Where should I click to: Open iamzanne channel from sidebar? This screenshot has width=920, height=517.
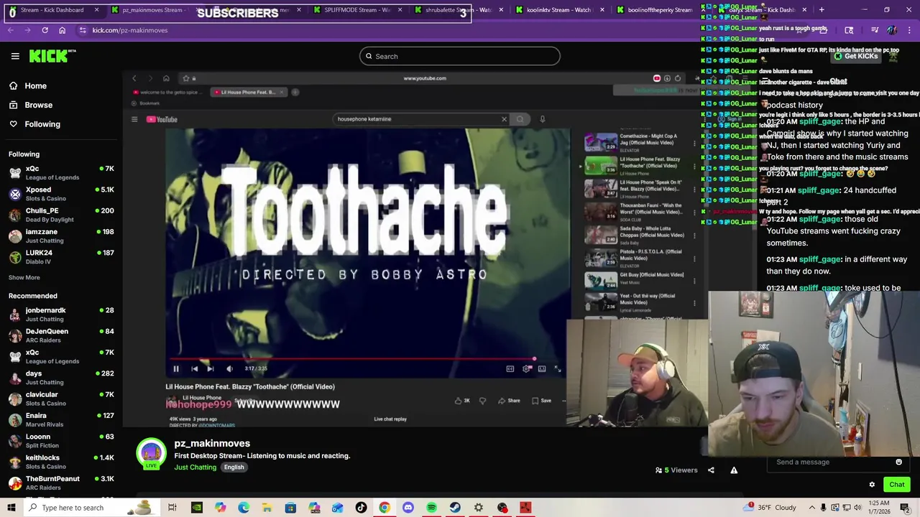(61, 236)
